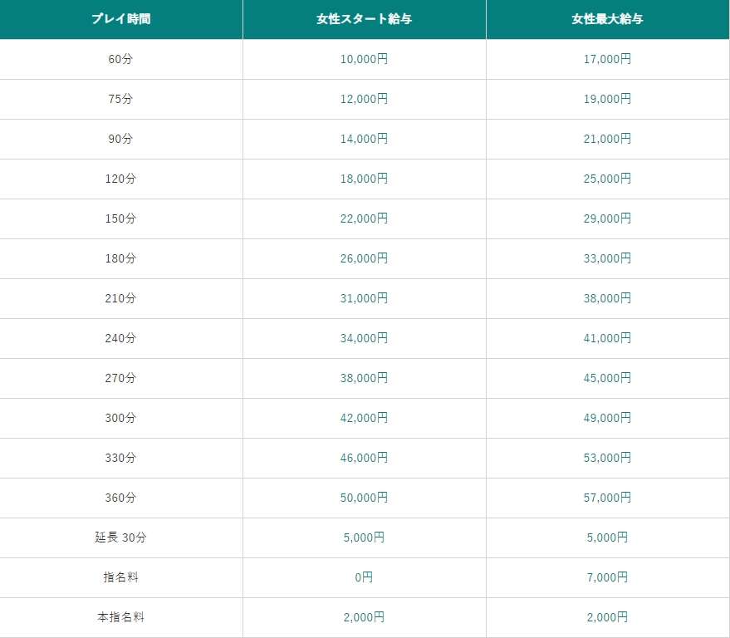Viewport: 730px width, 638px height.
Task: Click the 53,000円 max salary value
Action: coord(608,458)
